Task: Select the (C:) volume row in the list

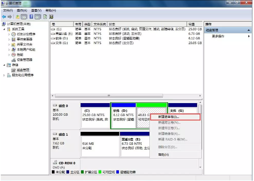Action: tap(59, 29)
